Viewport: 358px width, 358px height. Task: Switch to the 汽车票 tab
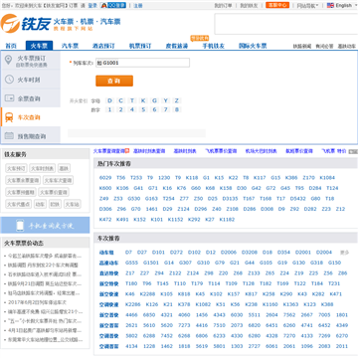(x=71, y=46)
